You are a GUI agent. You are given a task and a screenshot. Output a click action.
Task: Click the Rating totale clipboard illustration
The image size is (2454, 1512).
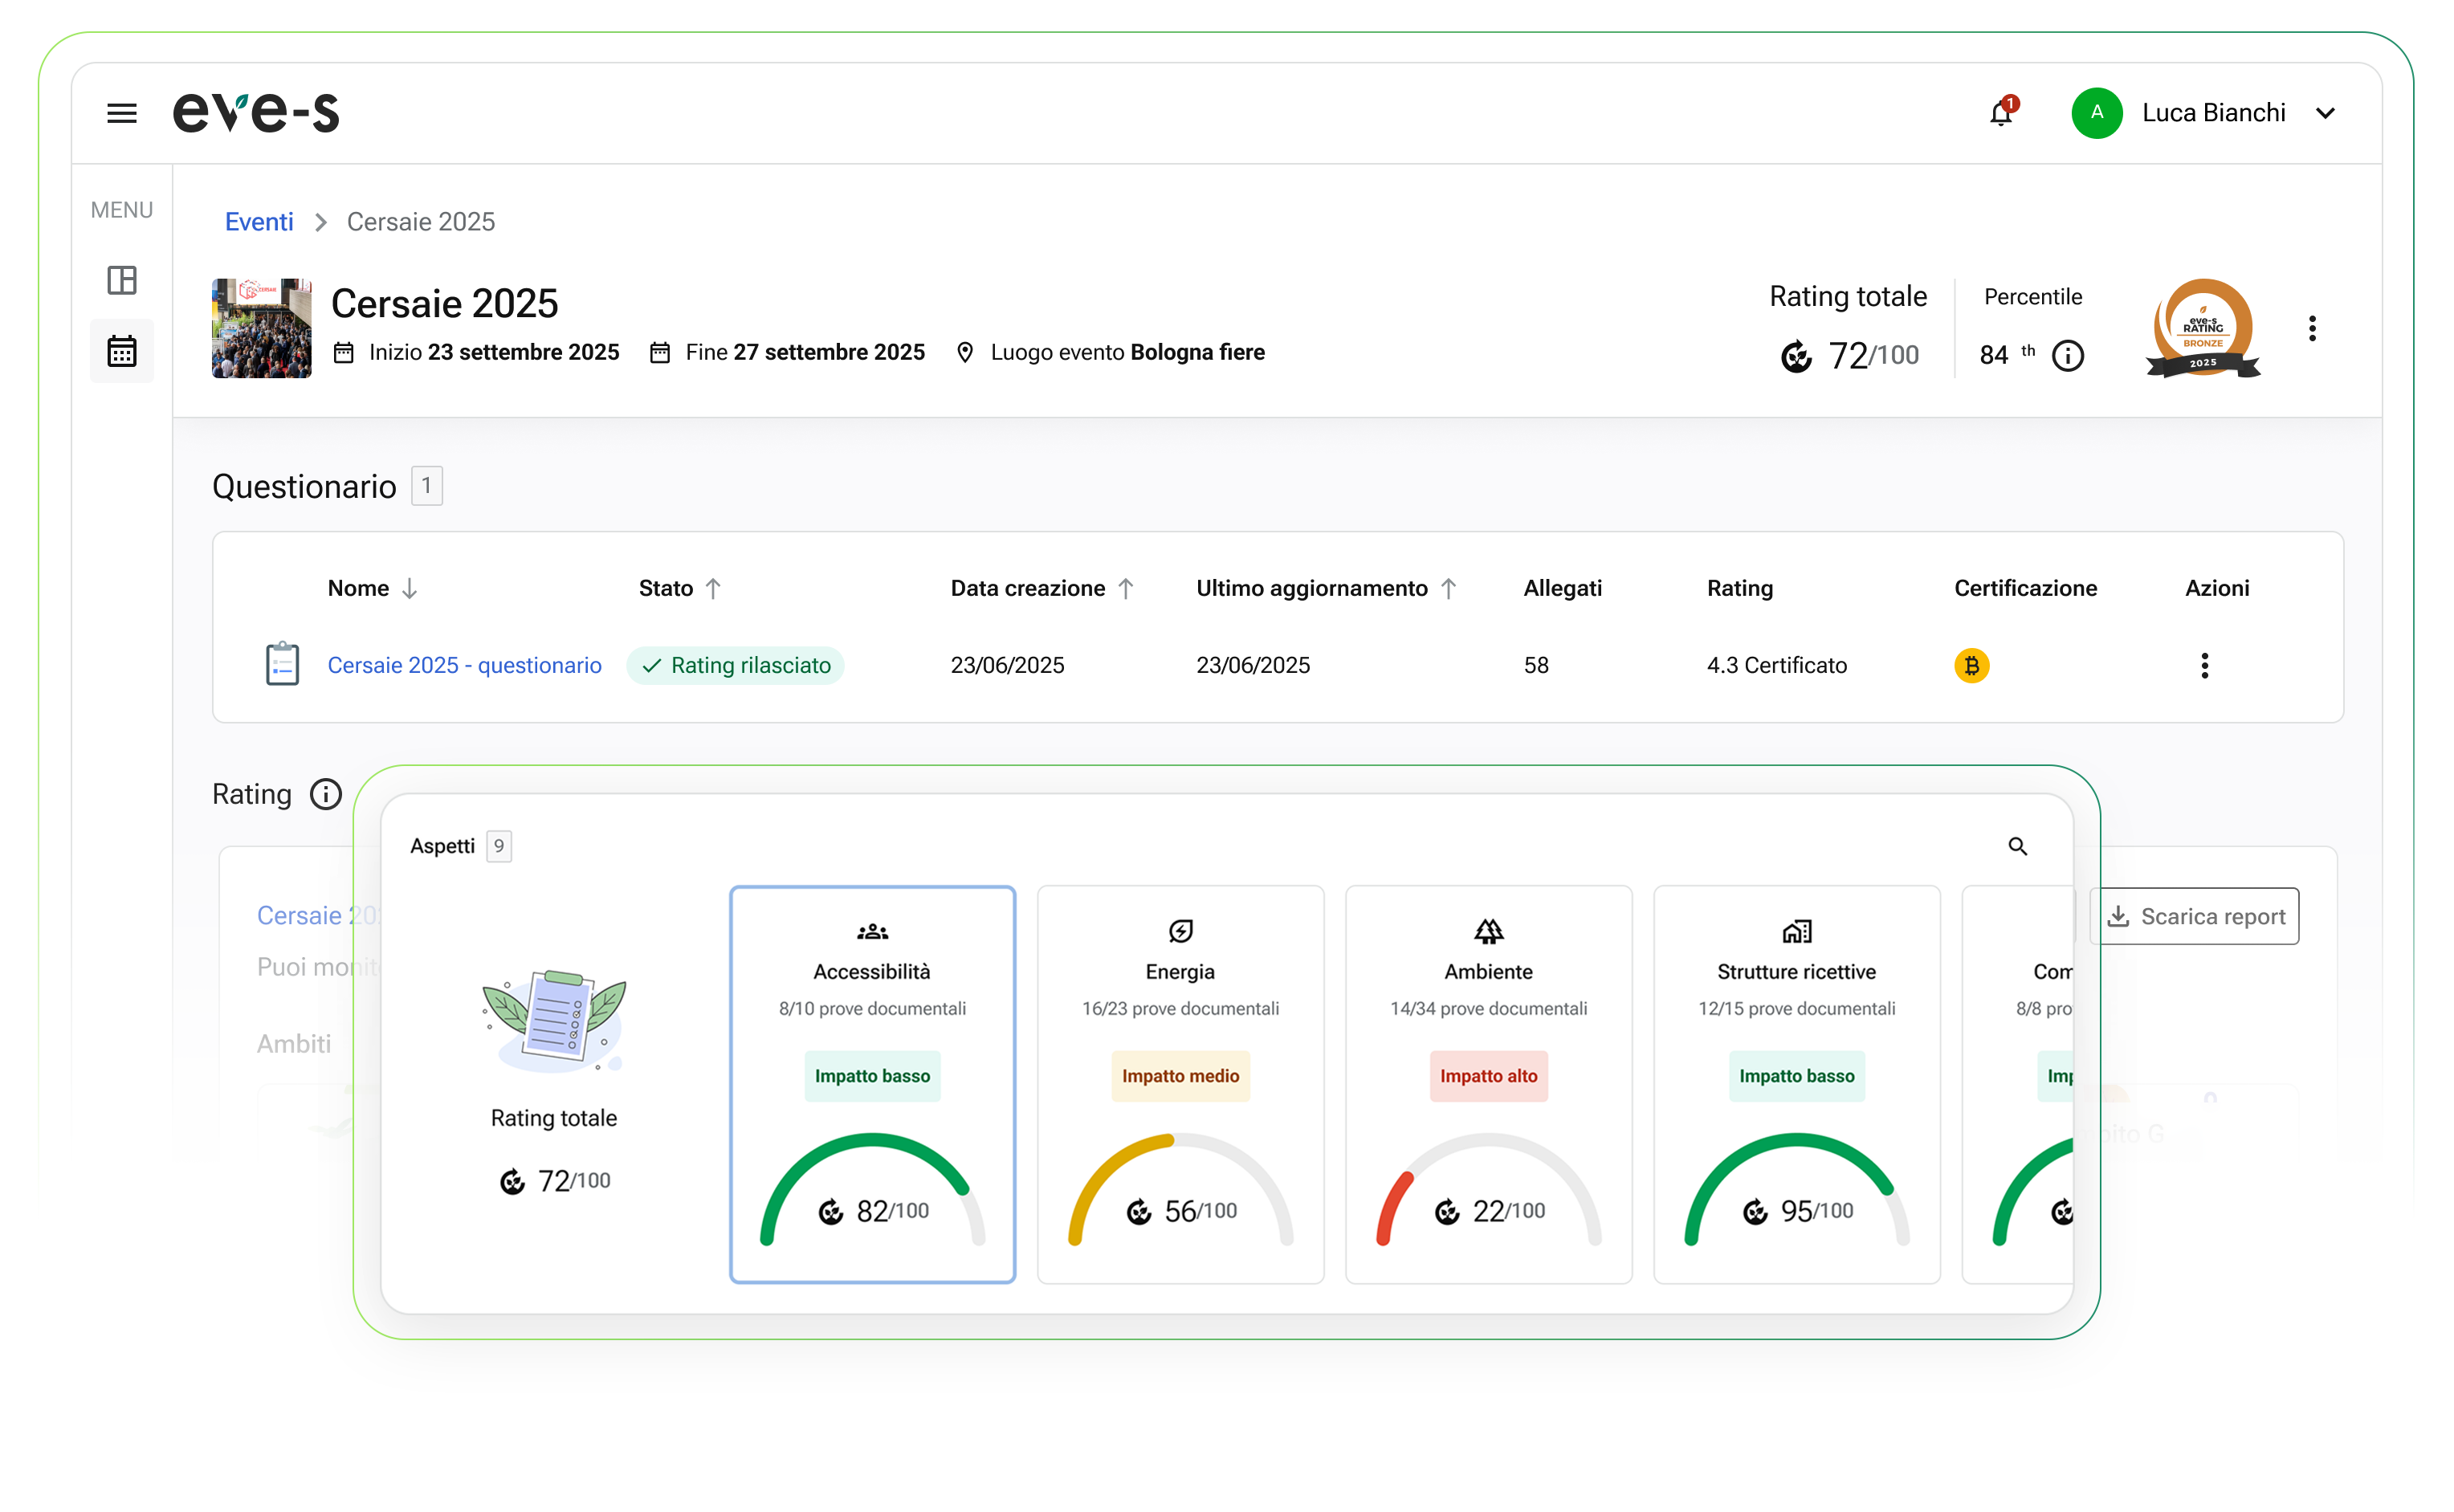[554, 1021]
